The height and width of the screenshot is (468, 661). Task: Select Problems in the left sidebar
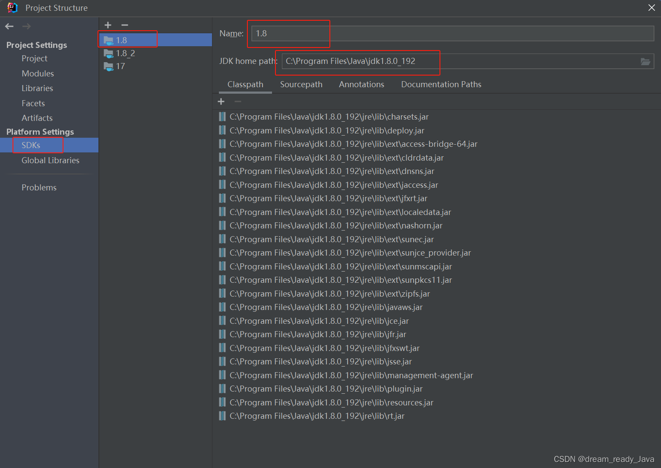[39, 187]
